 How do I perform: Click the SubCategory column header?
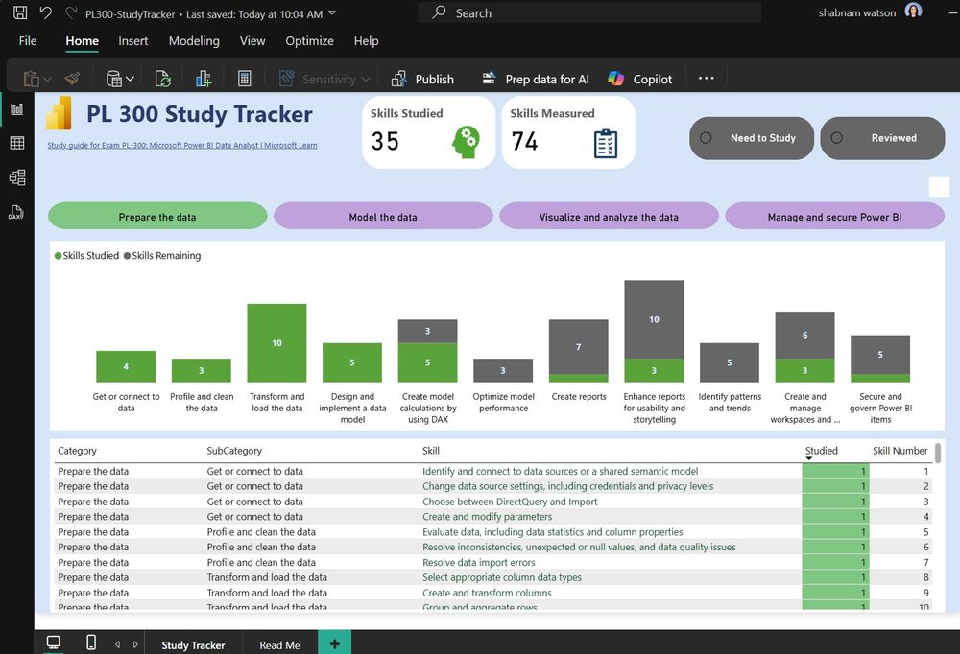coord(234,451)
